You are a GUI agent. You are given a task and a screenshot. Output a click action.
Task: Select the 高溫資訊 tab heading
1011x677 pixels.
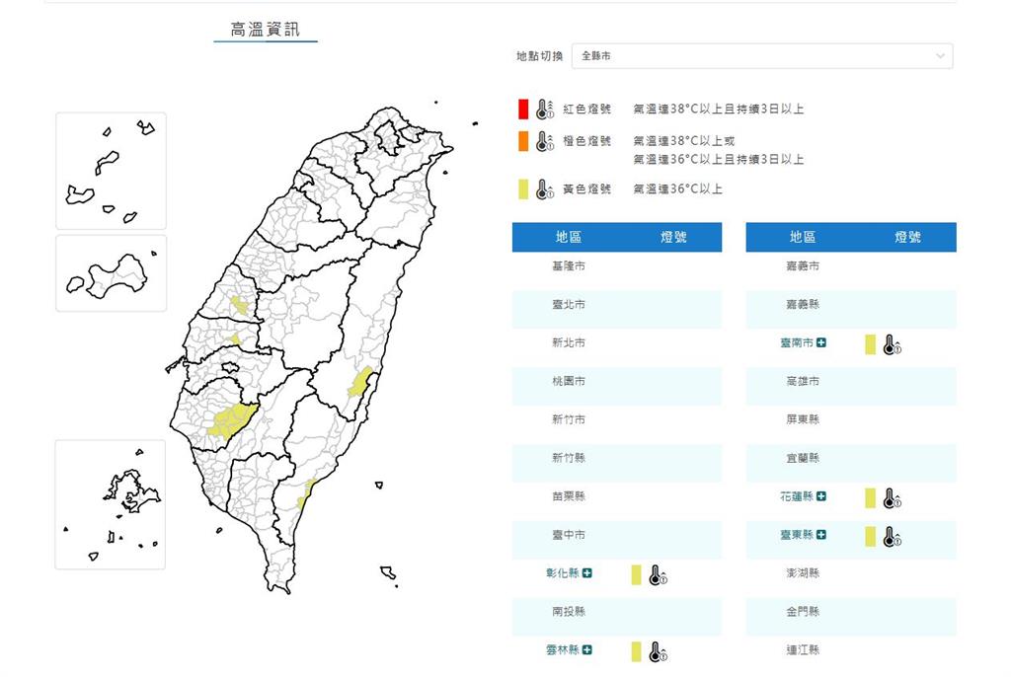pos(265,30)
